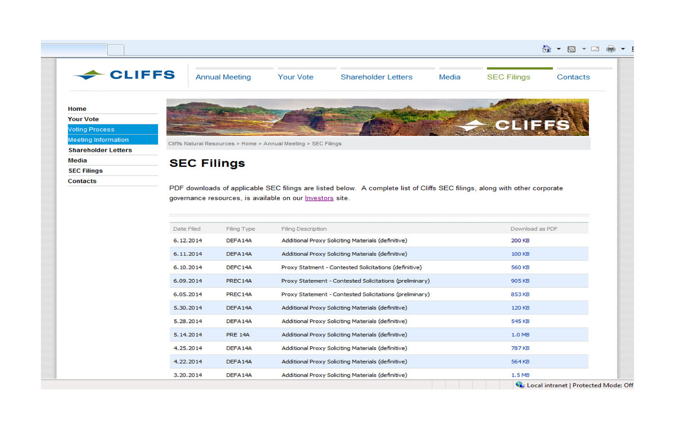This screenshot has width=679, height=439.
Task: Select the 6.12.2014 date cell
Action: pyautogui.click(x=188, y=240)
